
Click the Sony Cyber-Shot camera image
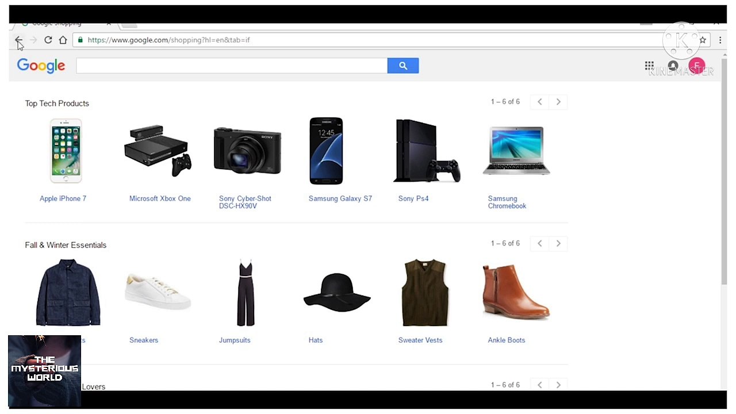pos(247,151)
